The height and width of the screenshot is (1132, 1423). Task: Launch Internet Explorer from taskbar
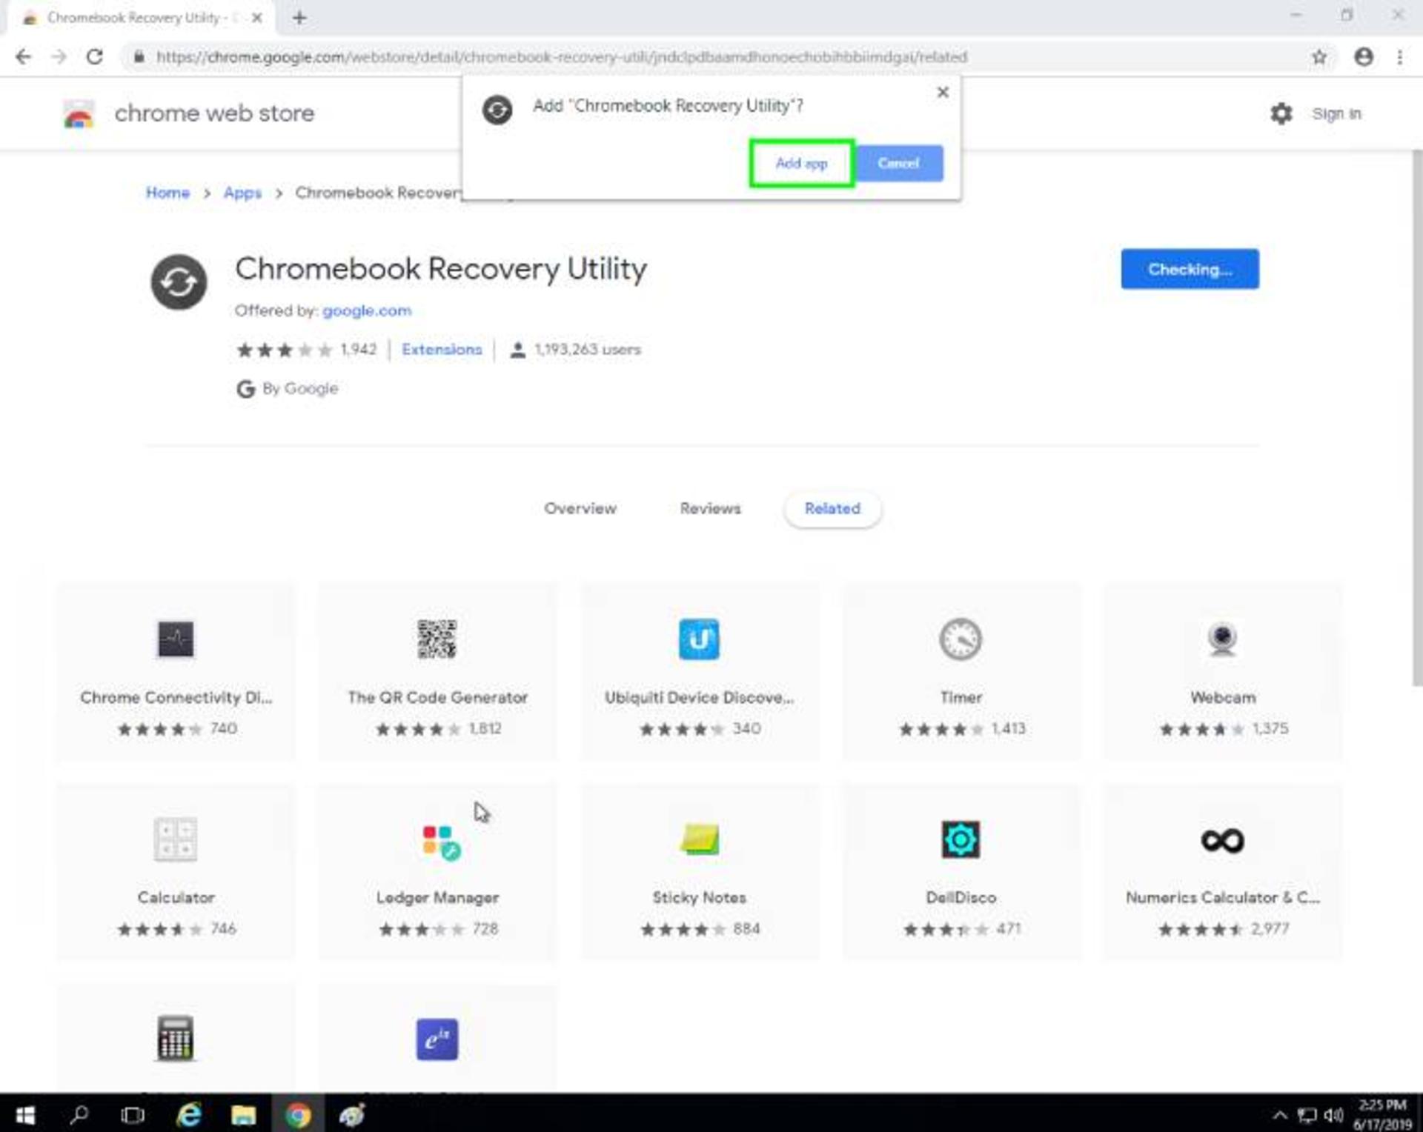tap(189, 1114)
